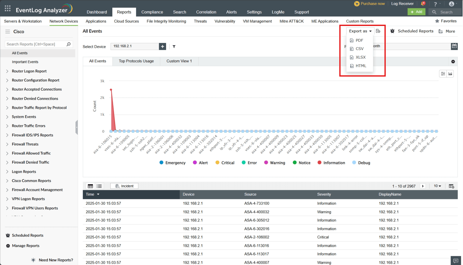Focus the Search Reports input field

pos(36,44)
